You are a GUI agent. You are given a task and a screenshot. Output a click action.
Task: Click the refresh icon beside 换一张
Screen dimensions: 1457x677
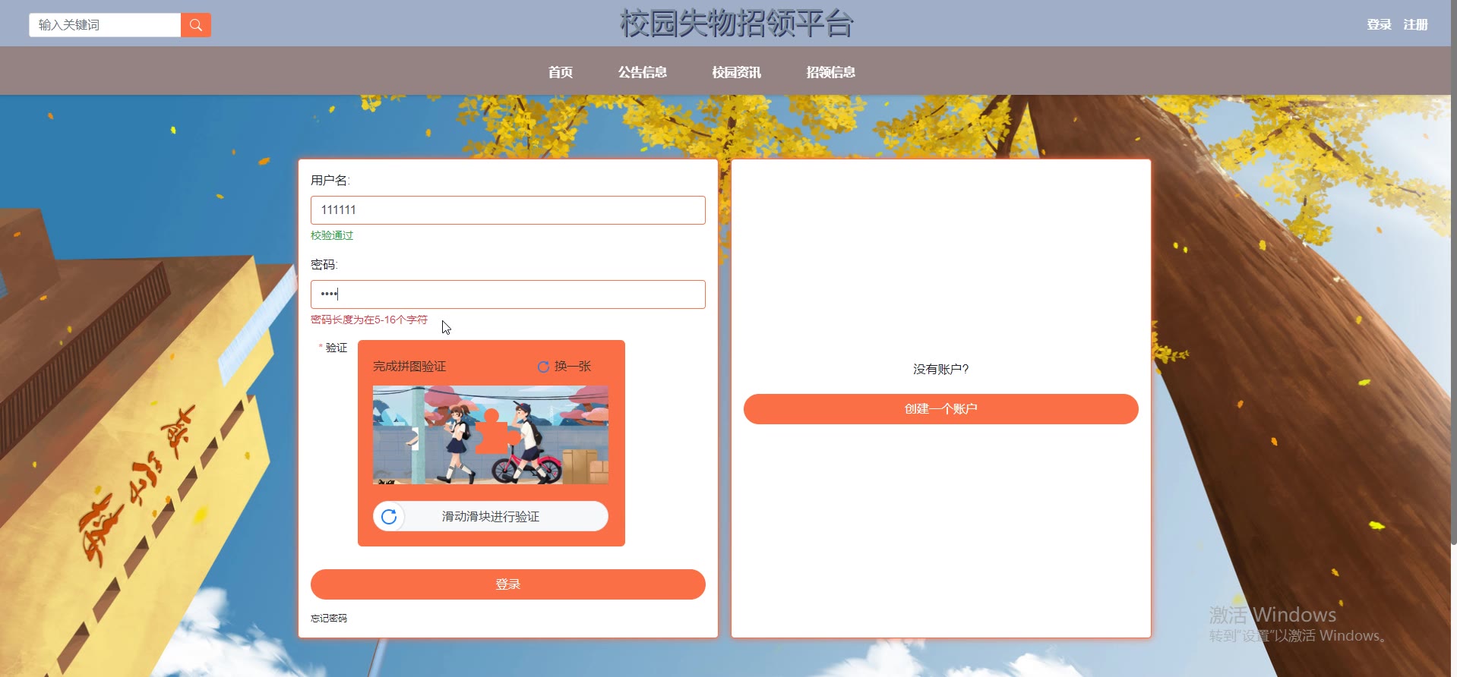click(x=543, y=367)
